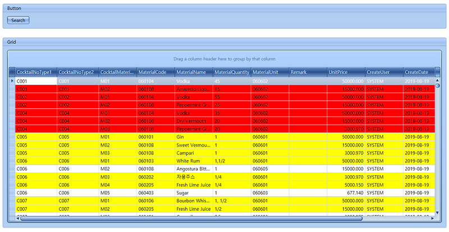This screenshot has height=232, width=449.
Task: Click the truncated CocktailMateri... column header
Action: pyautogui.click(x=118, y=72)
